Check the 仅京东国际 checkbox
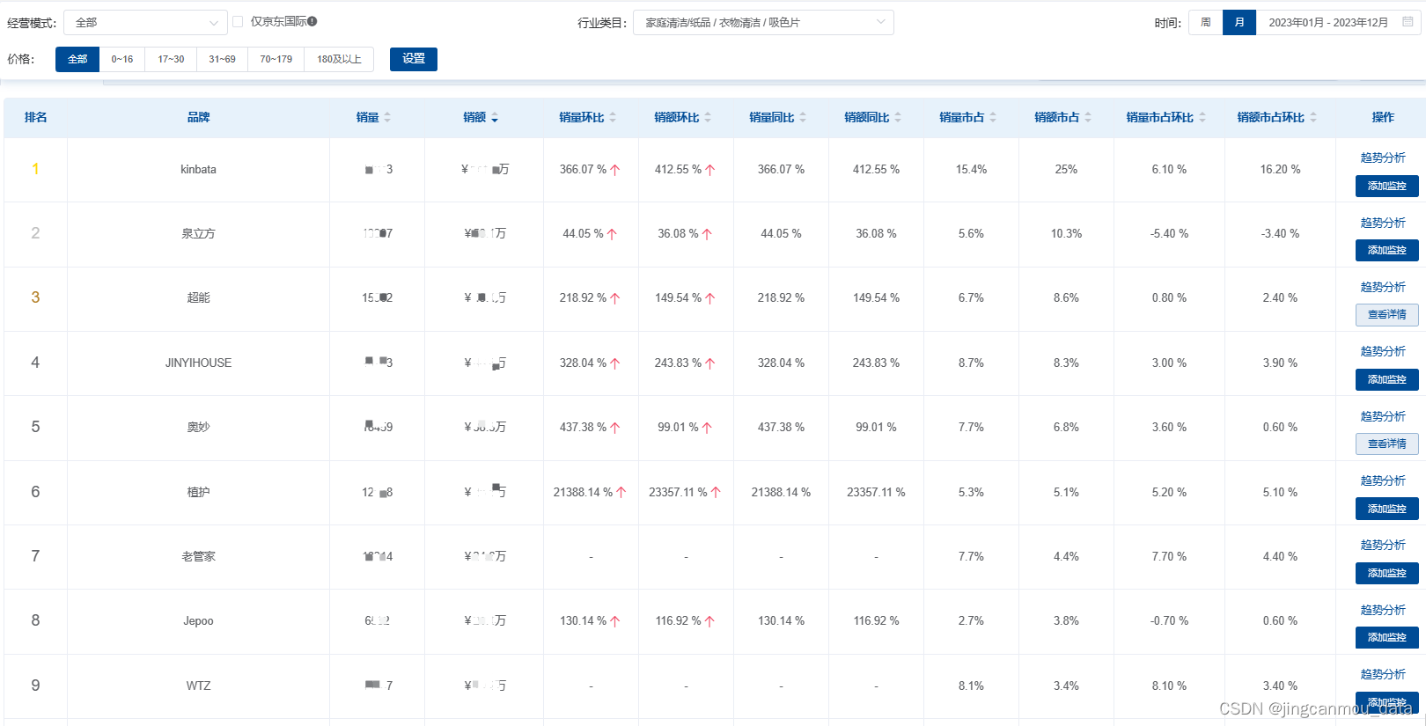This screenshot has height=726, width=1426. pos(238,21)
